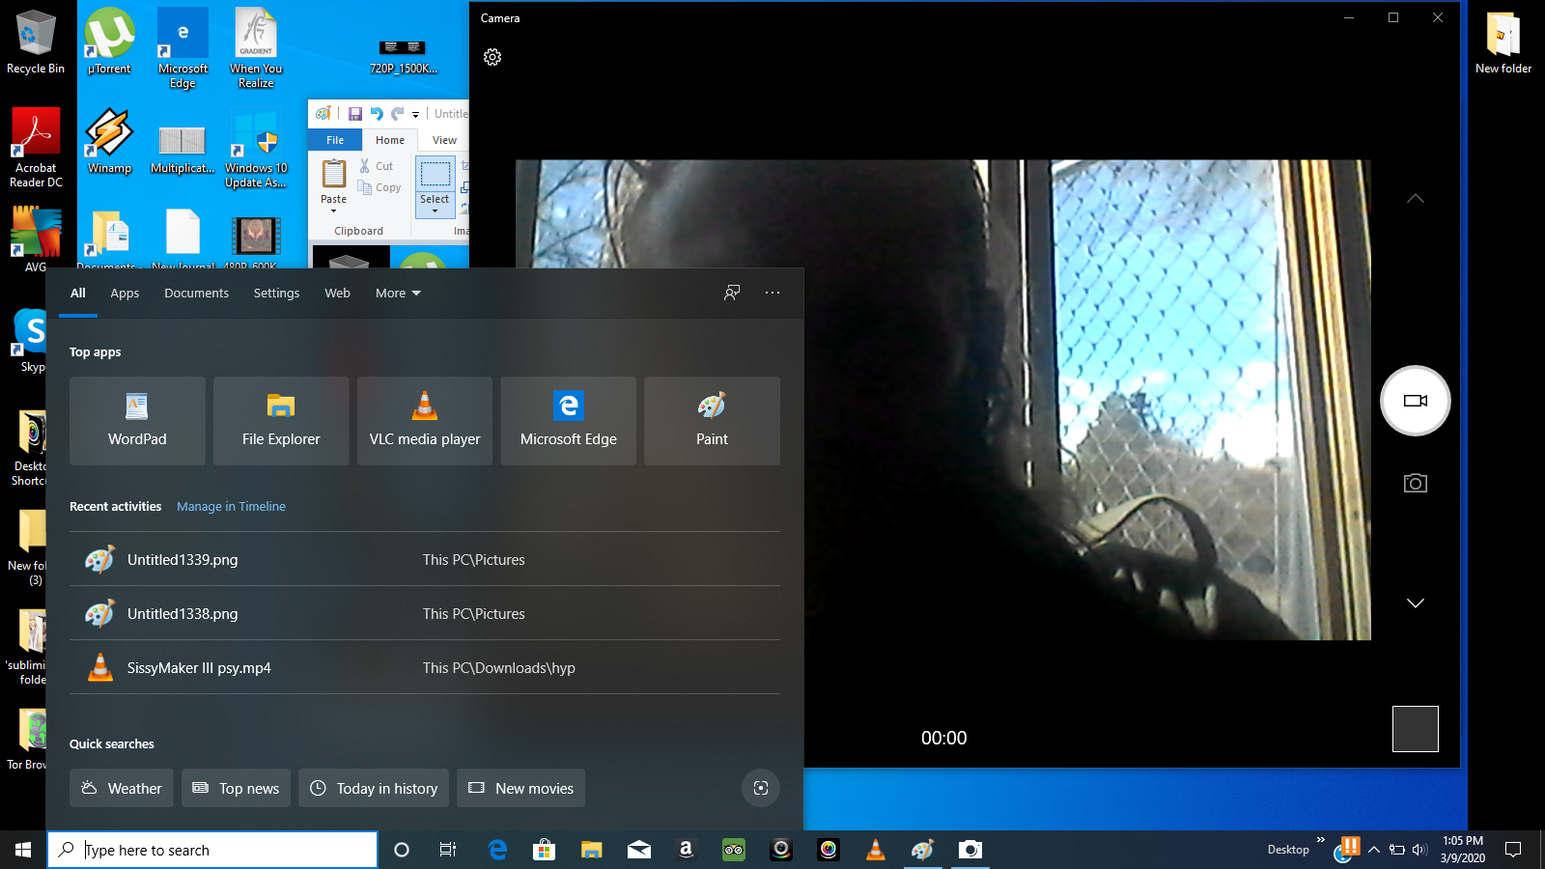1545x869 pixels.
Task: Open Cortana circle on taskbar
Action: (402, 850)
